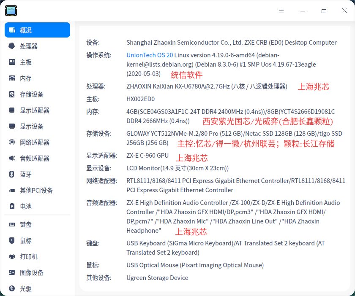
Task: Select 光驱 optical drive entry
Action: point(26,289)
